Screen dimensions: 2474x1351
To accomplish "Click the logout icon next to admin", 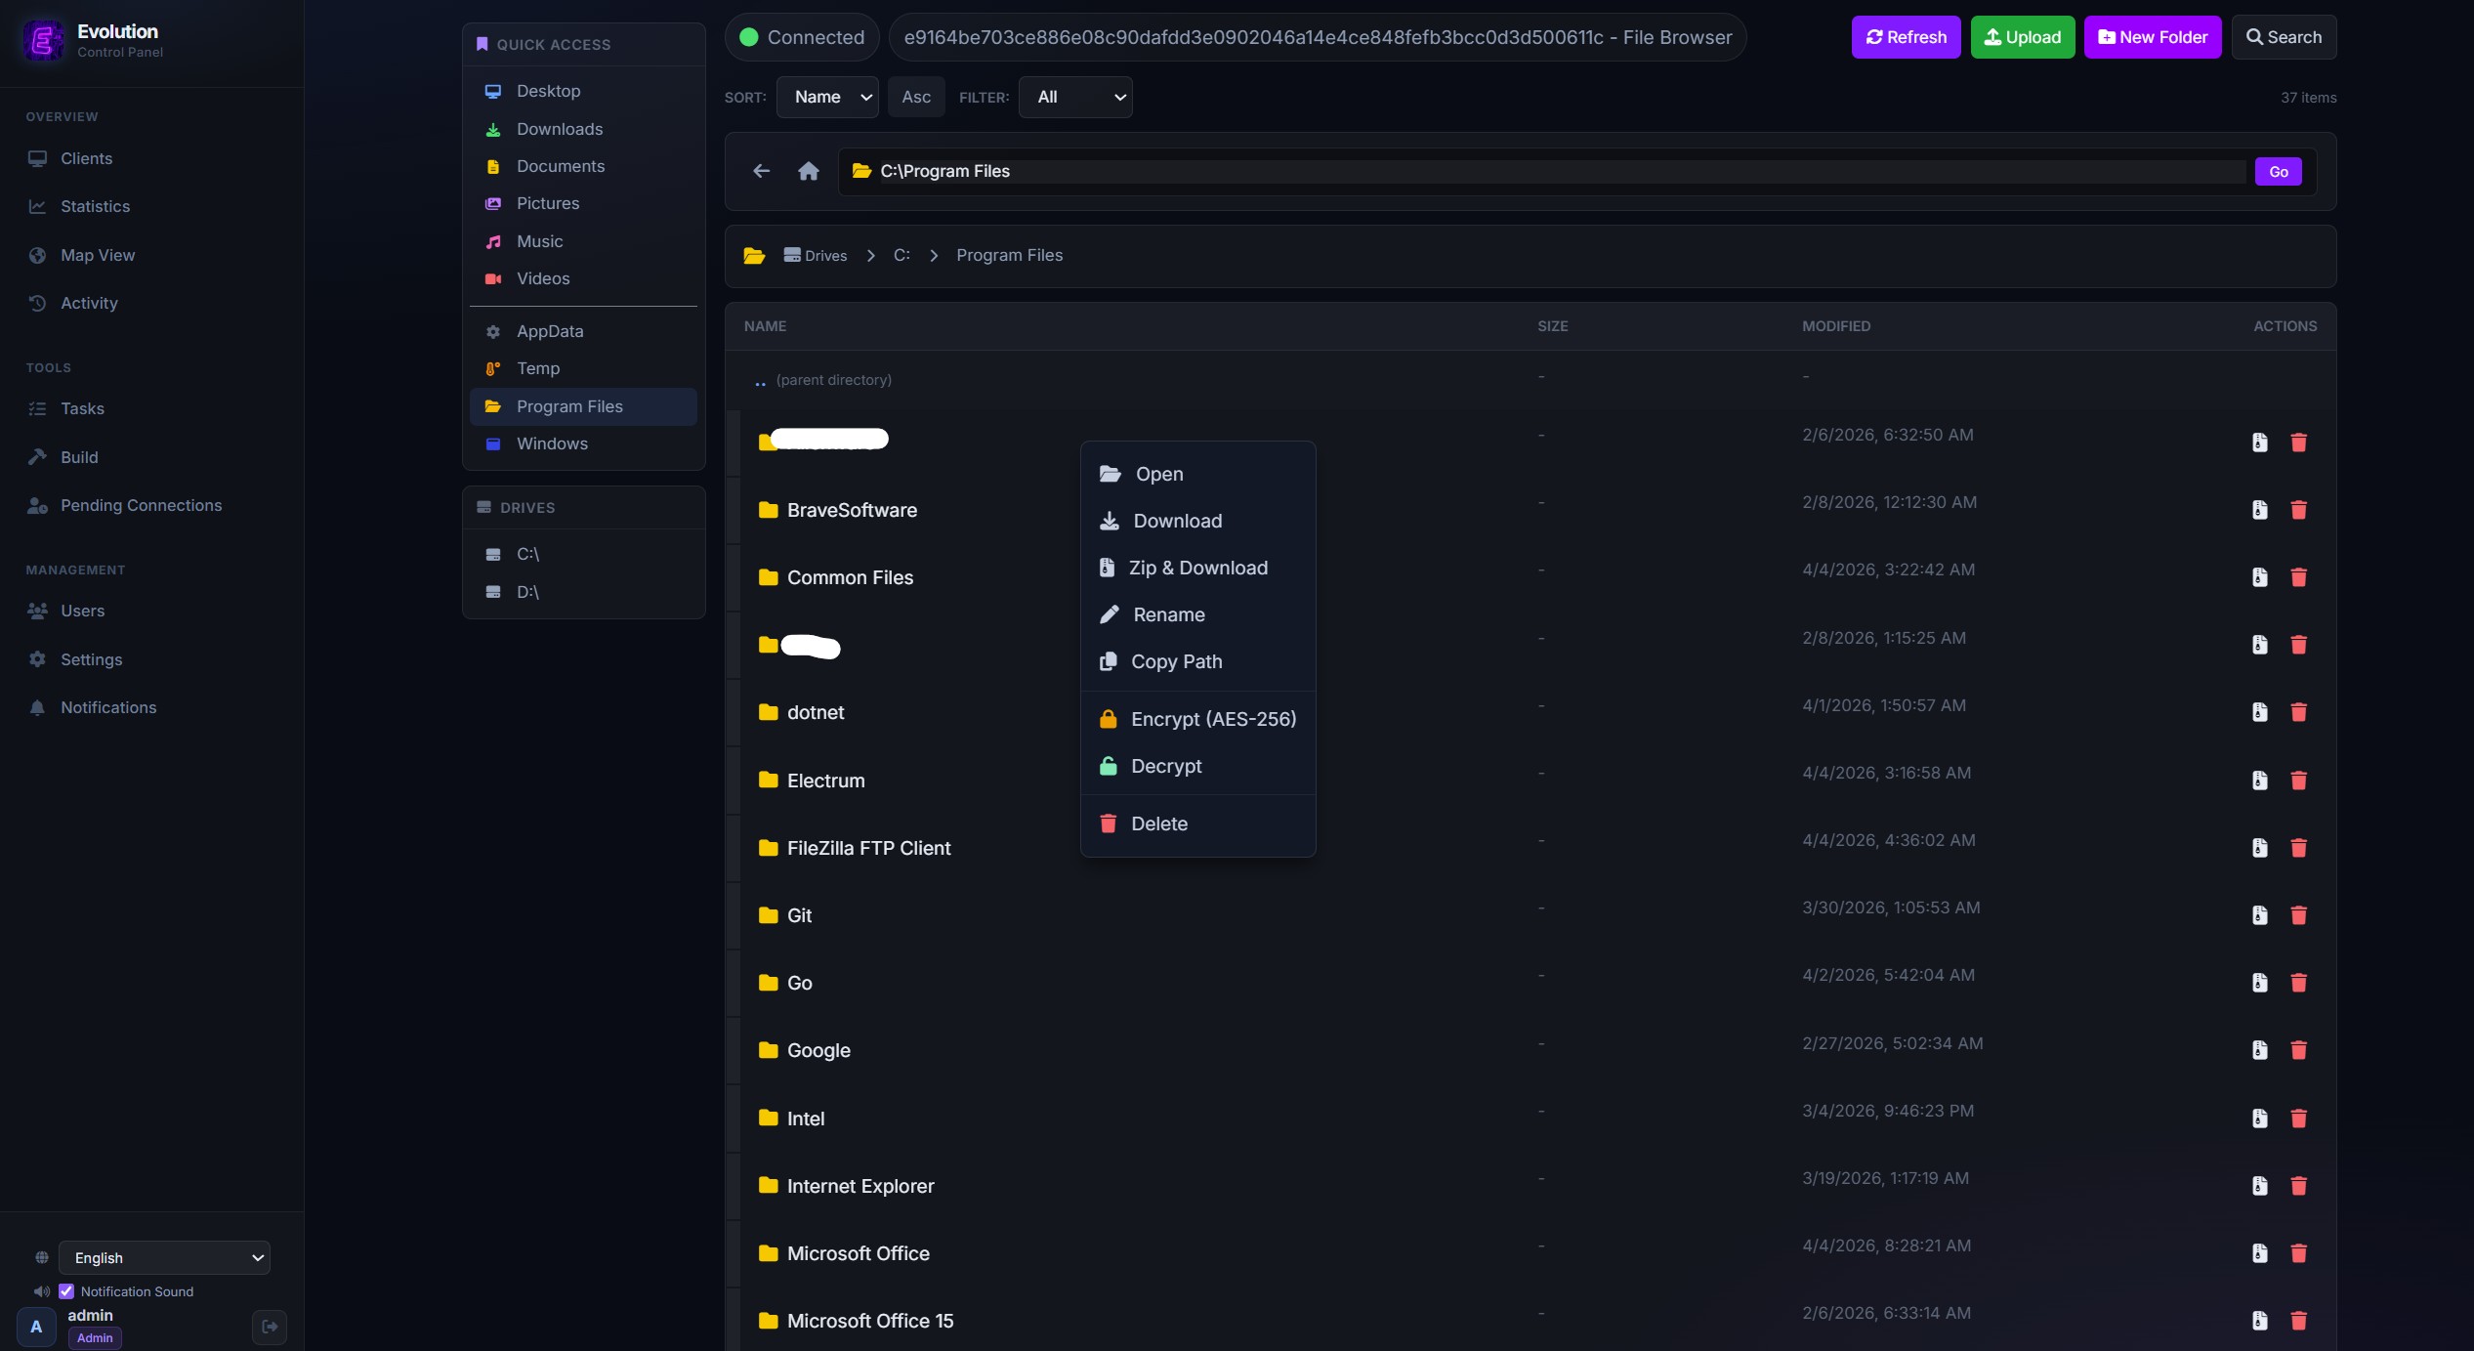I will (270, 1326).
